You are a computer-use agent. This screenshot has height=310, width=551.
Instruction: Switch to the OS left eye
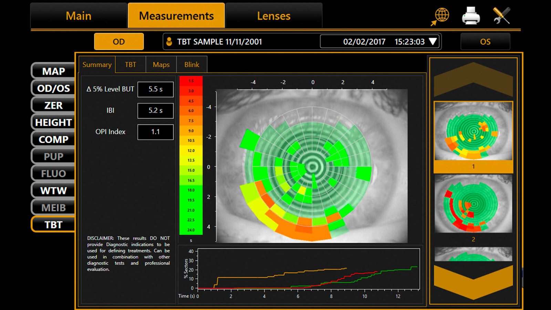pyautogui.click(x=485, y=42)
